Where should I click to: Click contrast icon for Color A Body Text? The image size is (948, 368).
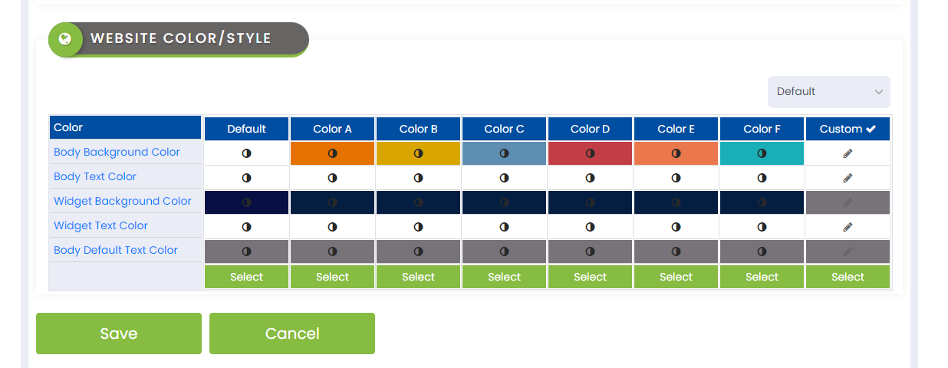[332, 178]
